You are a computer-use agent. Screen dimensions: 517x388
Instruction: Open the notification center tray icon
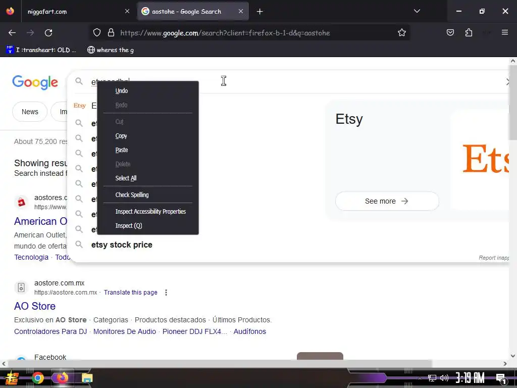tap(501, 378)
